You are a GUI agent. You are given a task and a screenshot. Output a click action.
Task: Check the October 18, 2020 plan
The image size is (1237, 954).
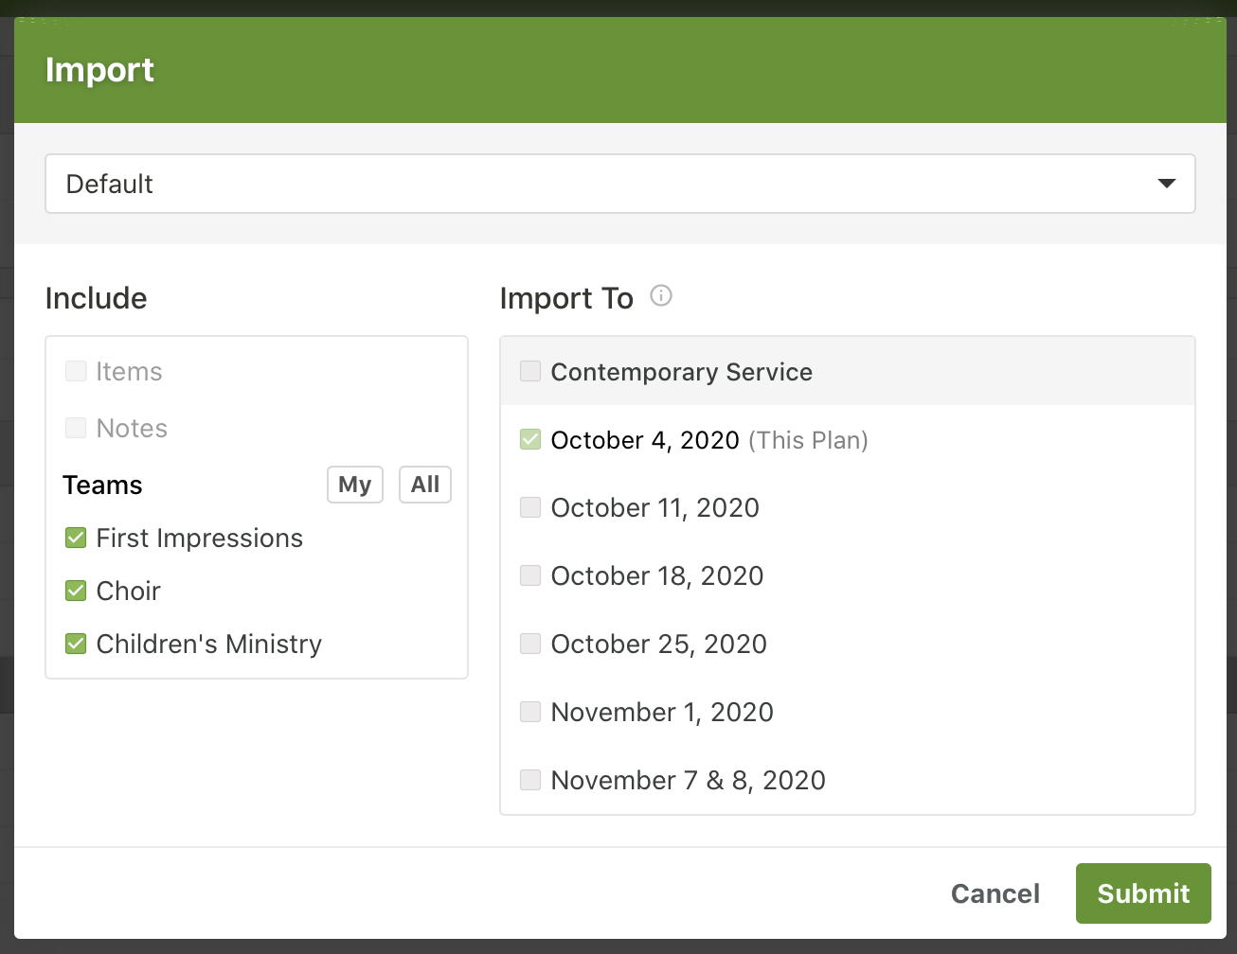(530, 575)
